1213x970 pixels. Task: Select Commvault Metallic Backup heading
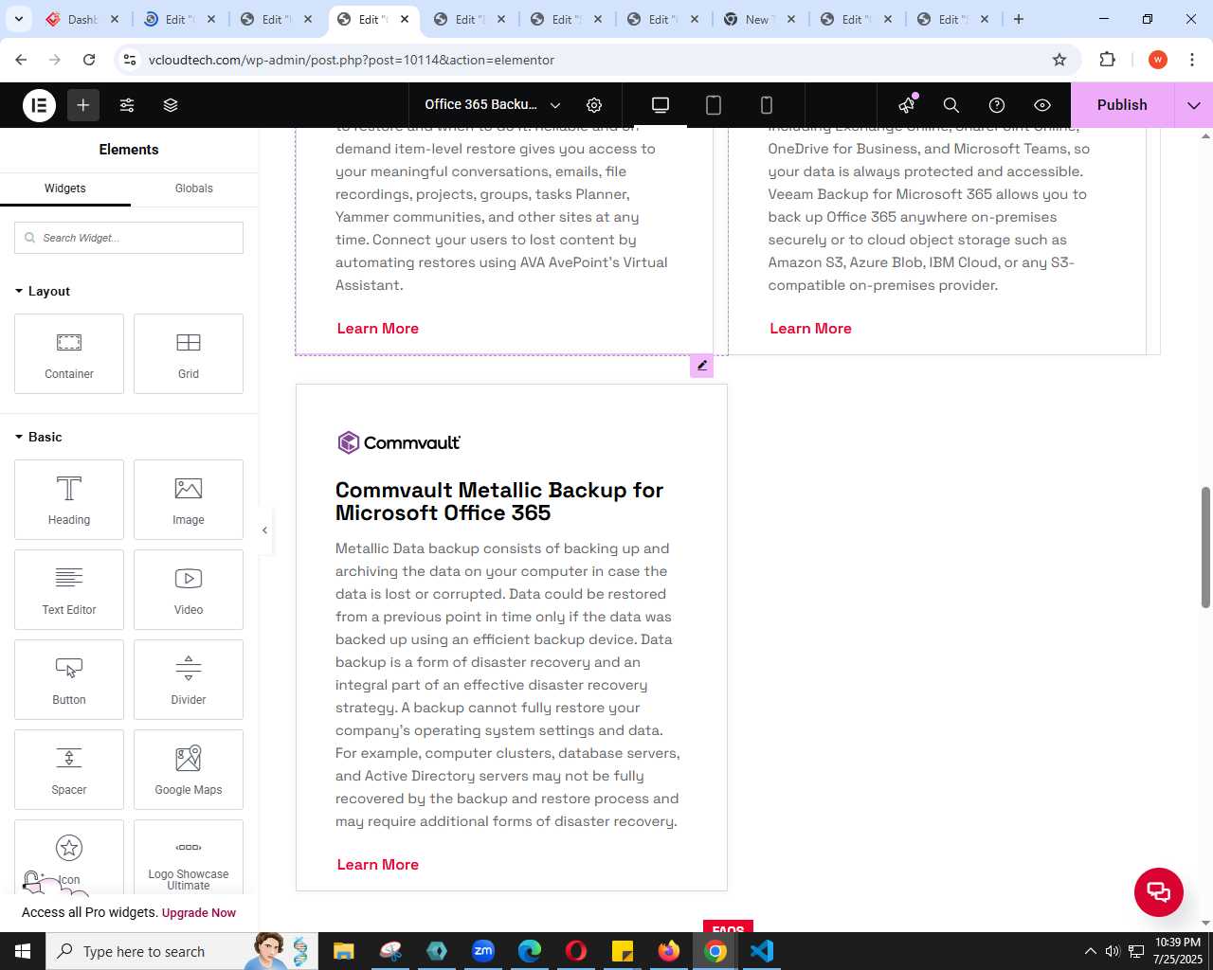pos(499,502)
